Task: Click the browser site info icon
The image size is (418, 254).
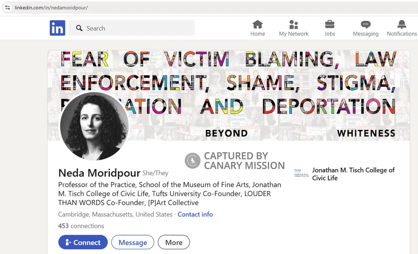Action: [x=7, y=7]
